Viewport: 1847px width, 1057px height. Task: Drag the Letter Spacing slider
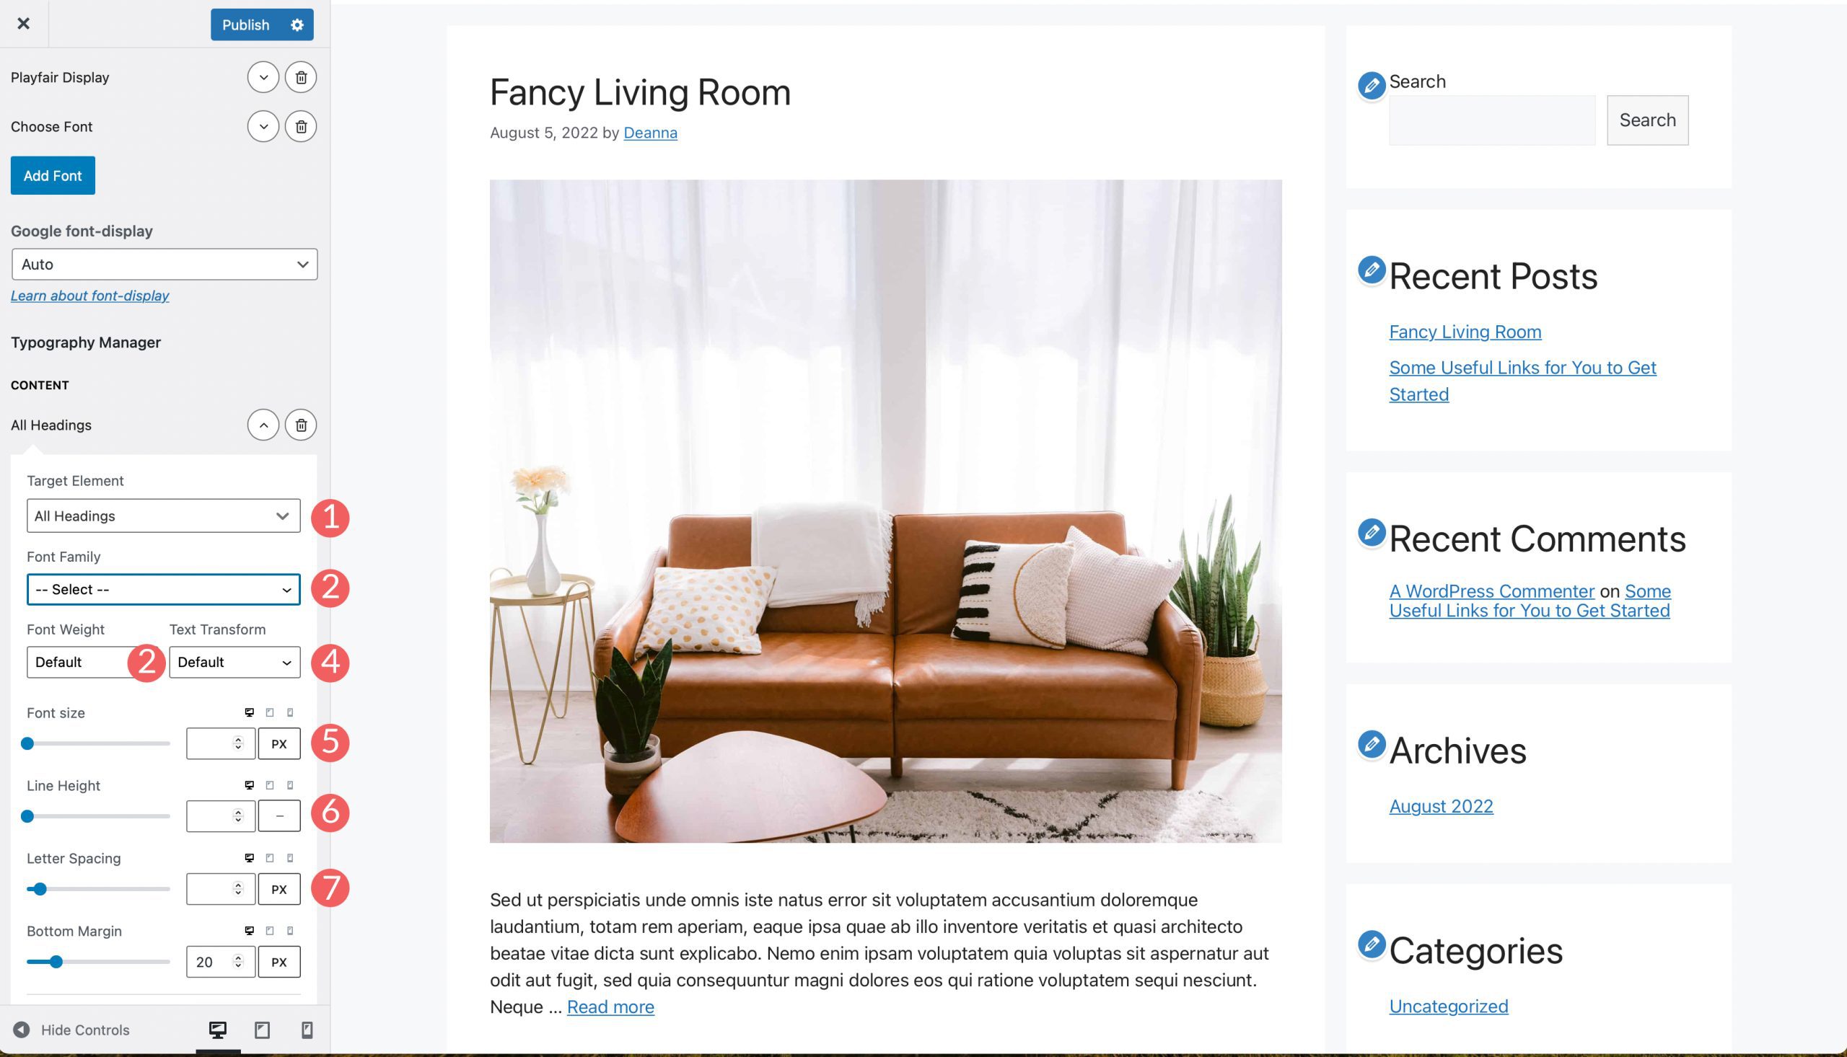click(38, 888)
